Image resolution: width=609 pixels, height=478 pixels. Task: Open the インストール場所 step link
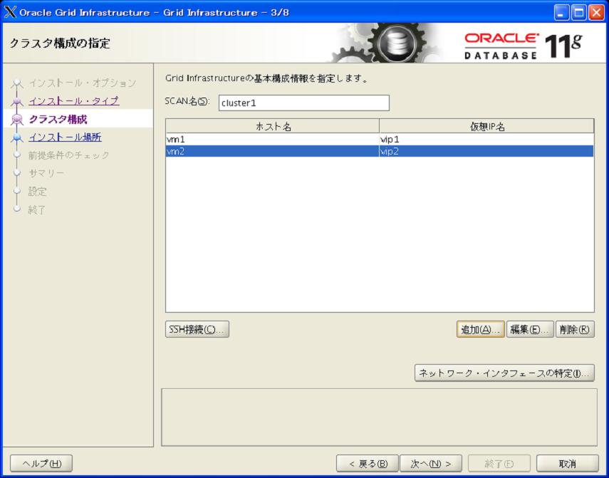65,137
